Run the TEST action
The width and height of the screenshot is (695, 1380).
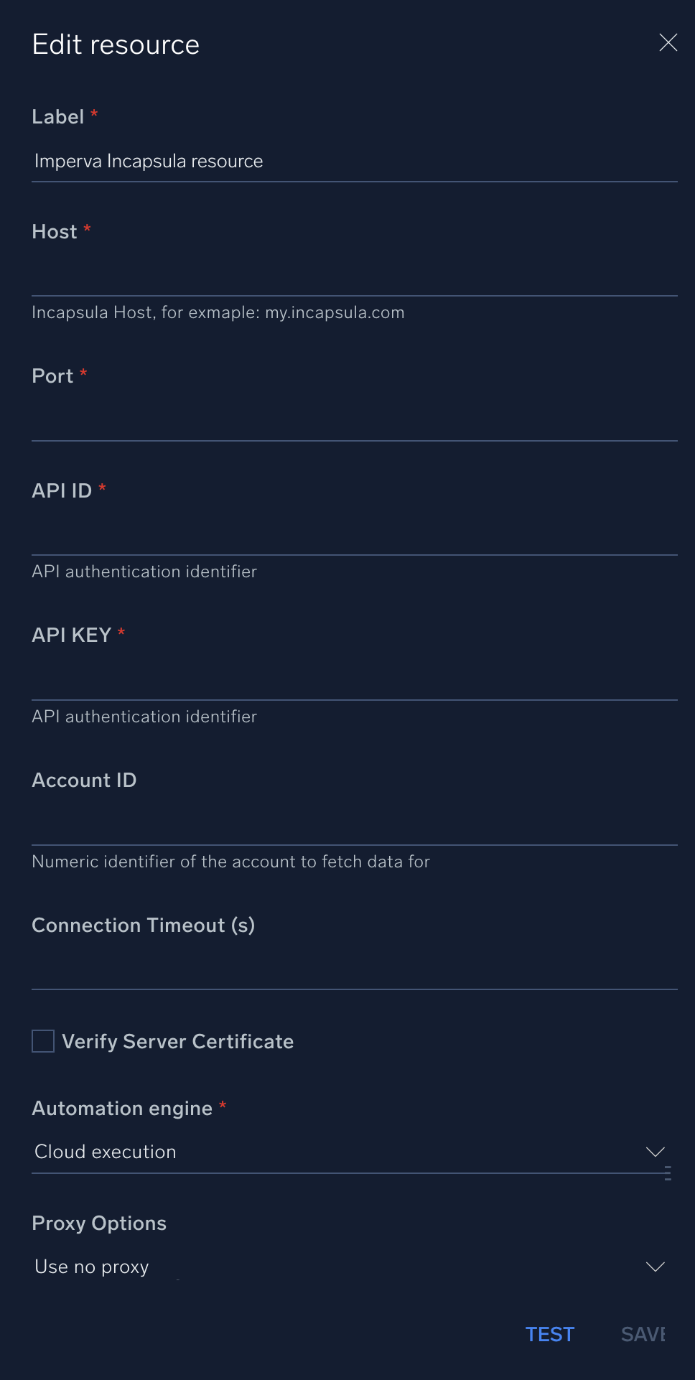point(550,1334)
